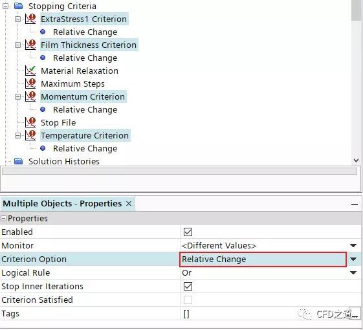Open the Criterion Option dropdown arrow
The width and height of the screenshot is (363, 330).
tap(353, 259)
